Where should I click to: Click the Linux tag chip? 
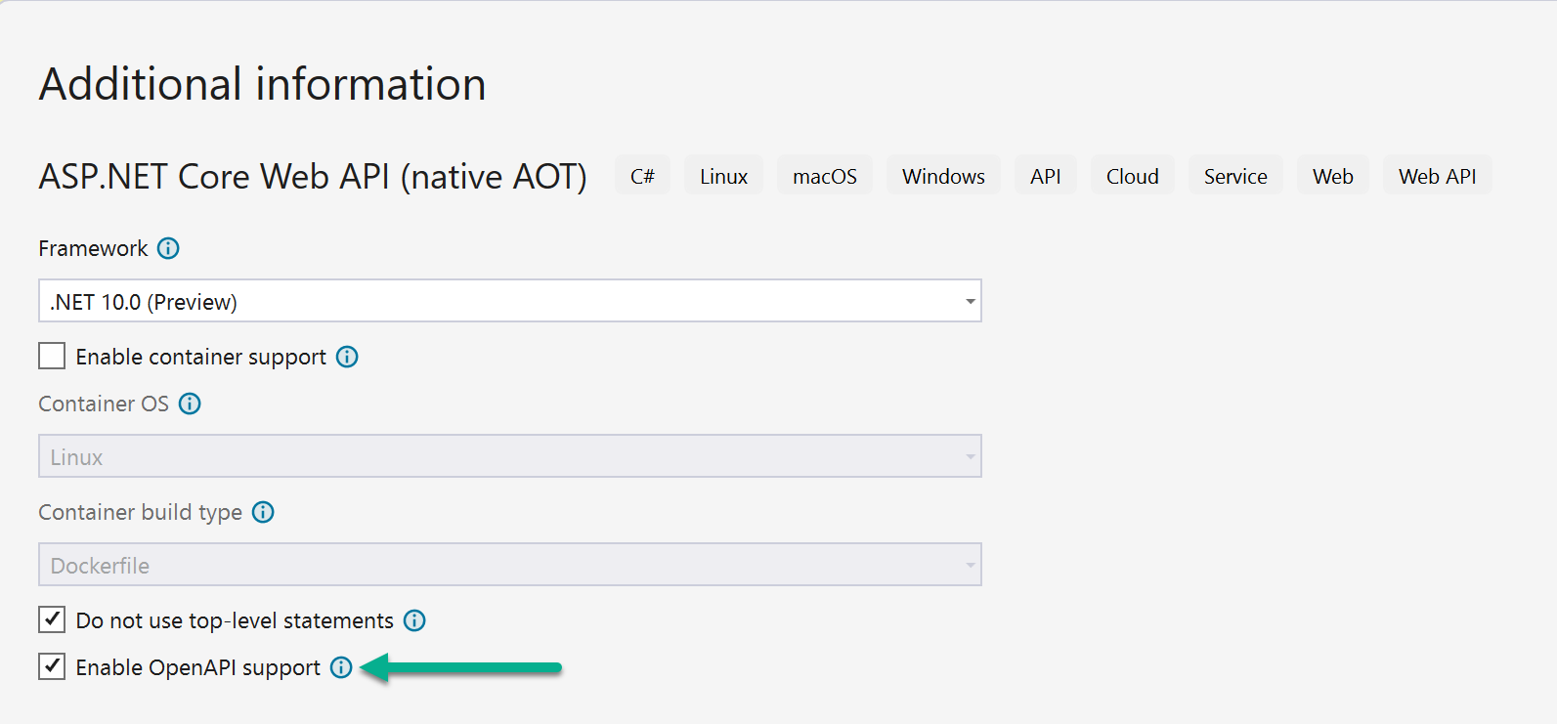723,176
